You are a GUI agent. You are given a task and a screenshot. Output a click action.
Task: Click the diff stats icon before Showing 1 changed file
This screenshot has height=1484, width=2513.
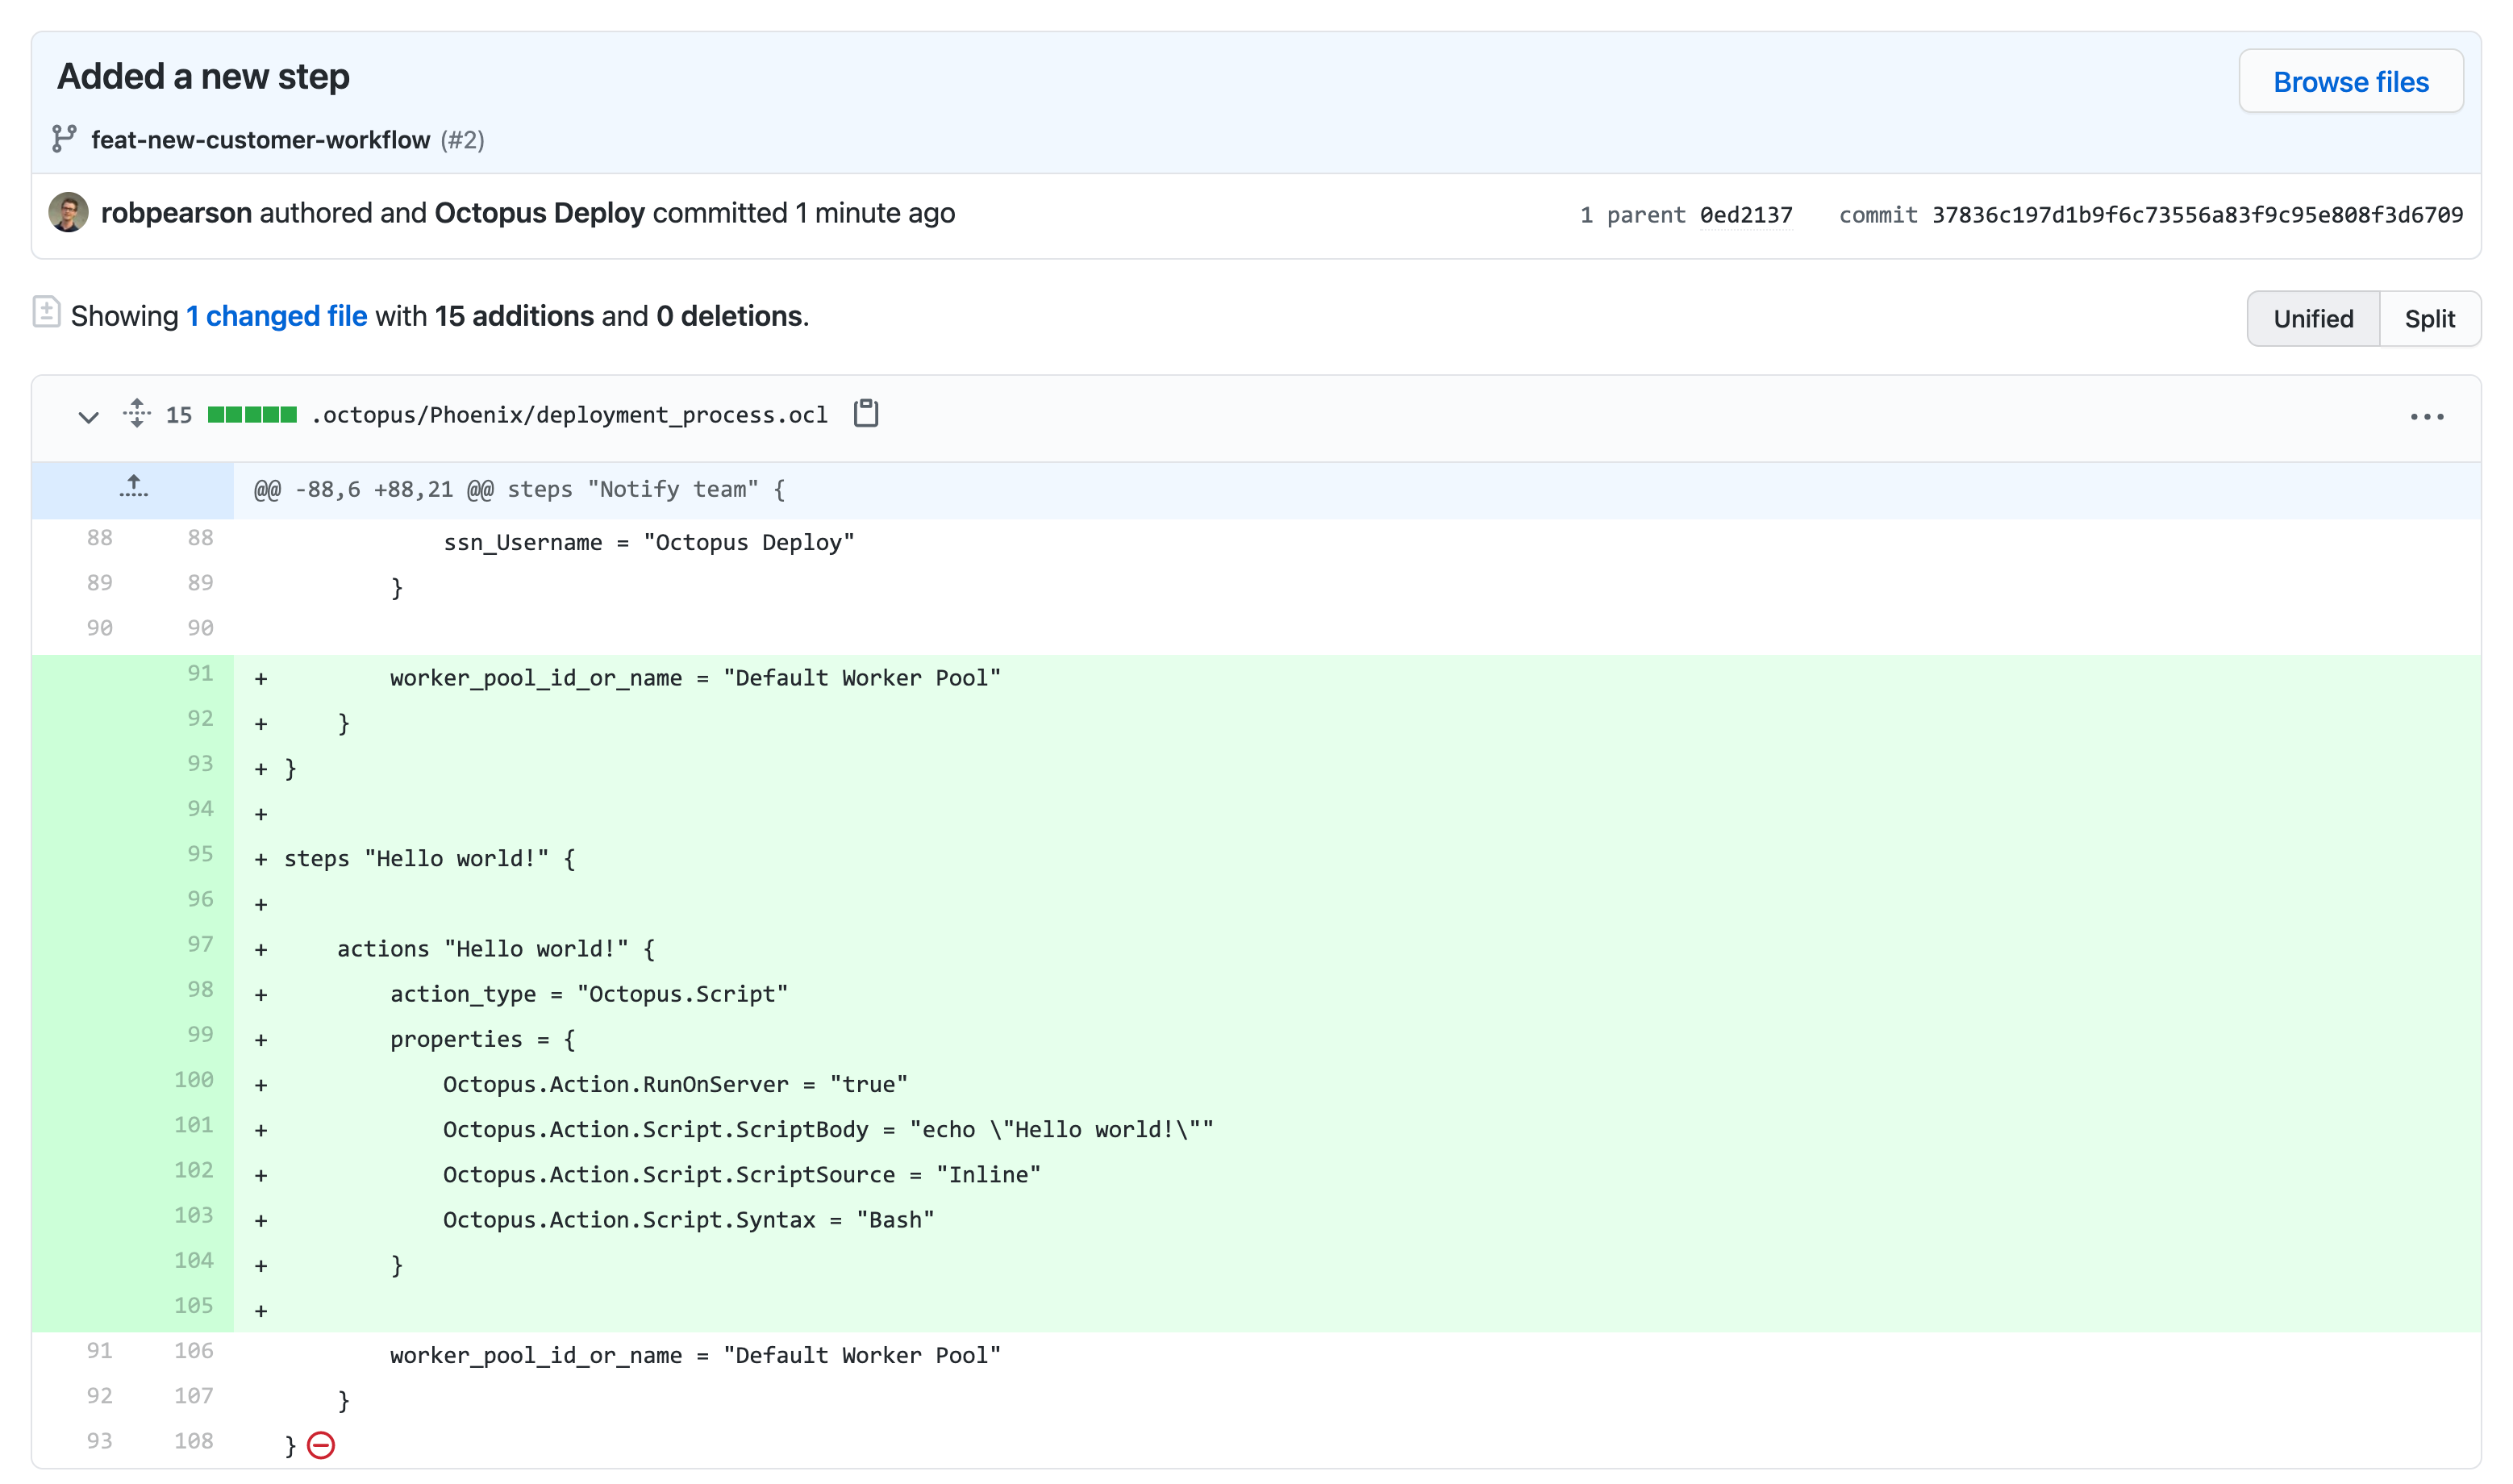48,313
